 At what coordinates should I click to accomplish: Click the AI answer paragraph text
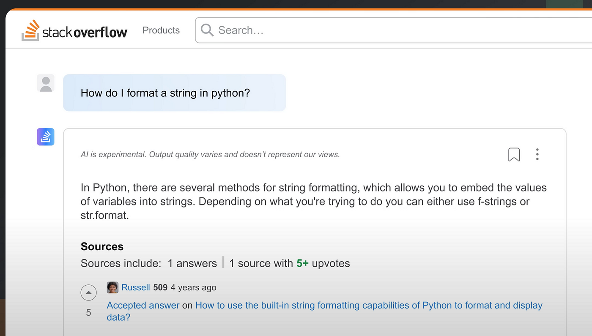(x=314, y=202)
